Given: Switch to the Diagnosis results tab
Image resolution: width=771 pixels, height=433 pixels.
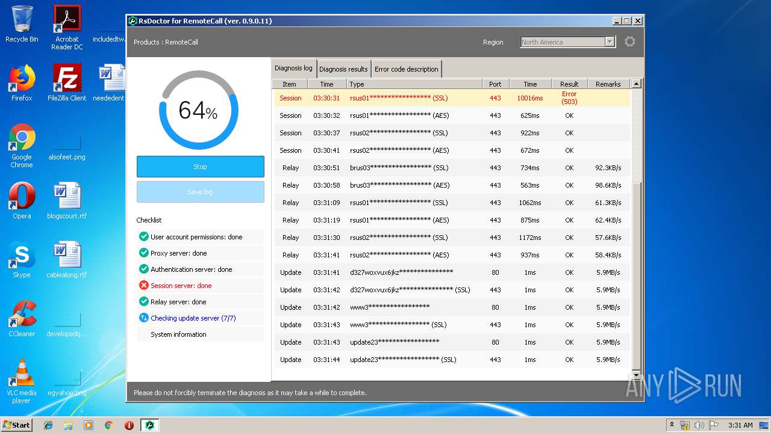Looking at the screenshot, I should pyautogui.click(x=343, y=69).
